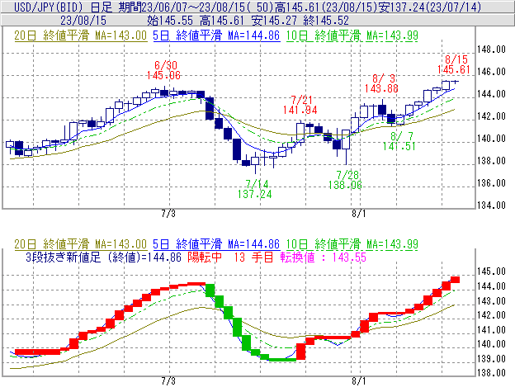515x392 pixels.
Task: Click the tall white candle on 7/28
Action: 346,139
